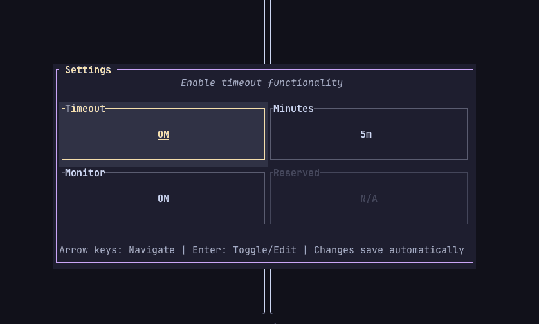Click the empty background pane left of the dialog

coord(27,161)
